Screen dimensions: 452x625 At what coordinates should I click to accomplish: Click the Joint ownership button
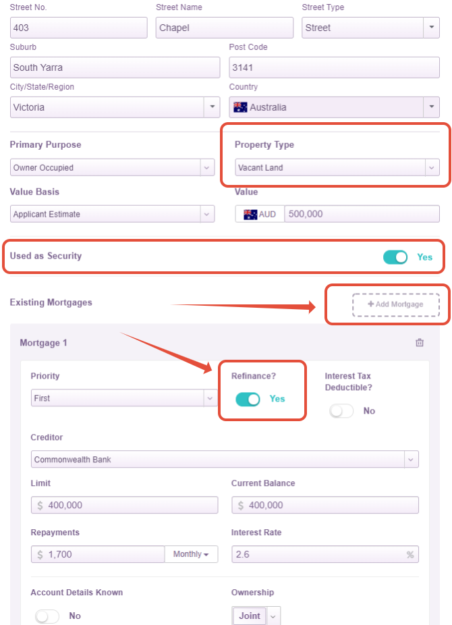(x=250, y=616)
